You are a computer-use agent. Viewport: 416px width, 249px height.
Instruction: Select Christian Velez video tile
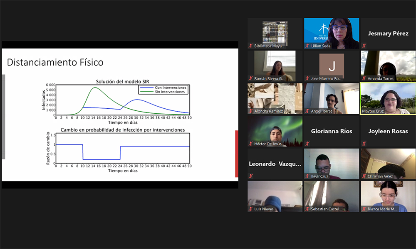[388, 164]
